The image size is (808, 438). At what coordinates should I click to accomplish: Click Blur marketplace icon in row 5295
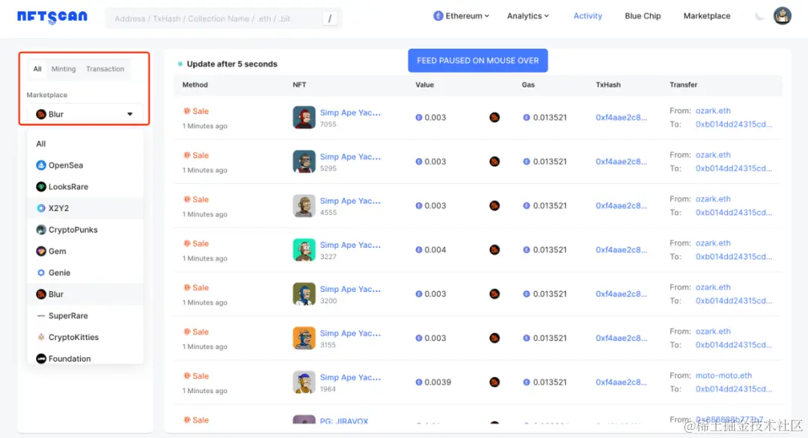(495, 162)
